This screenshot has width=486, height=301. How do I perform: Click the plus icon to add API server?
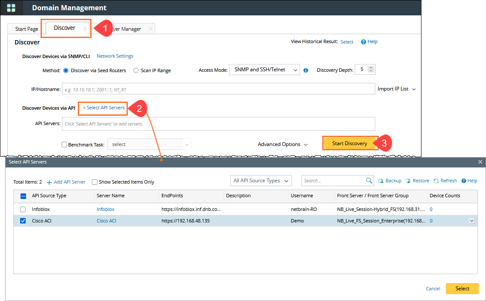tap(49, 182)
